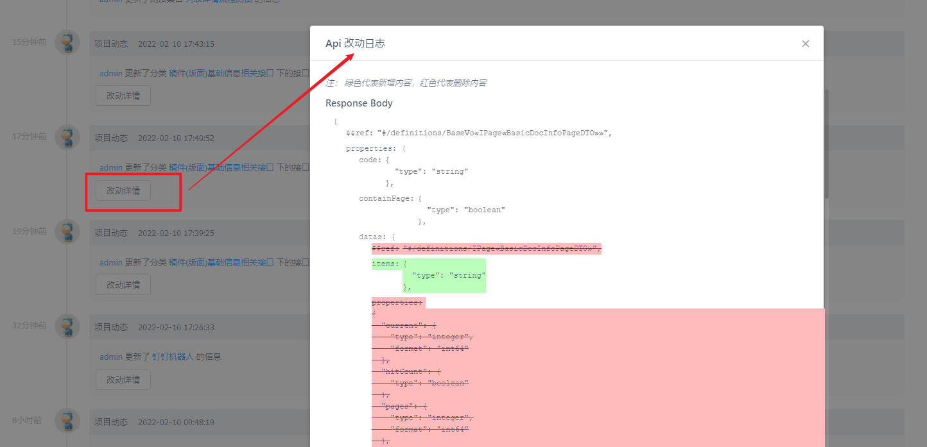Open the admin link in the 17:40:52 entry
This screenshot has height=447, width=927.
point(110,167)
